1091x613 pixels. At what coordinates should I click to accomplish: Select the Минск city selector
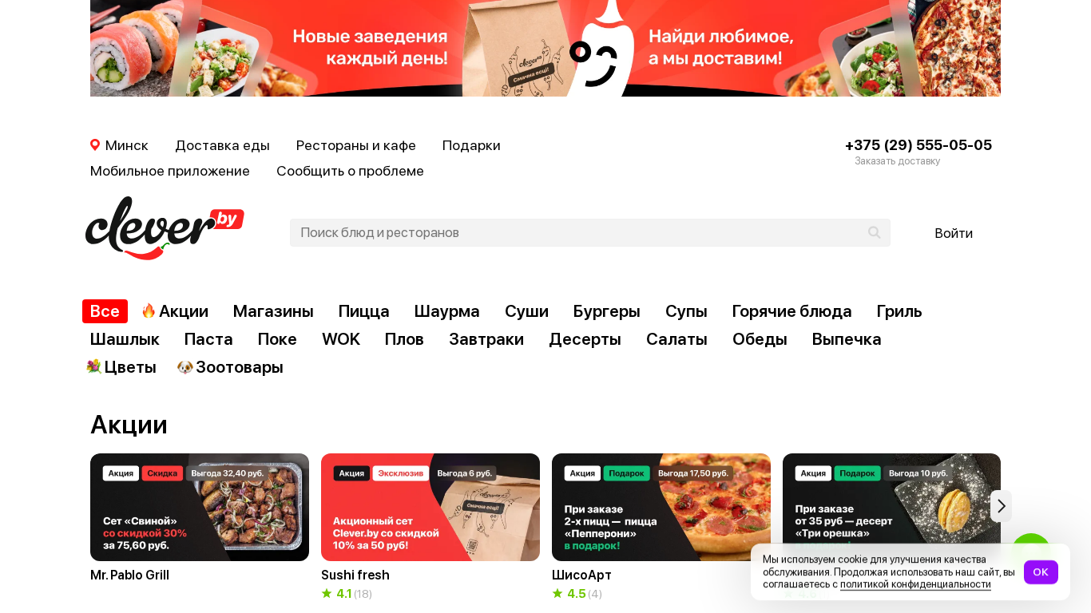[x=119, y=145]
